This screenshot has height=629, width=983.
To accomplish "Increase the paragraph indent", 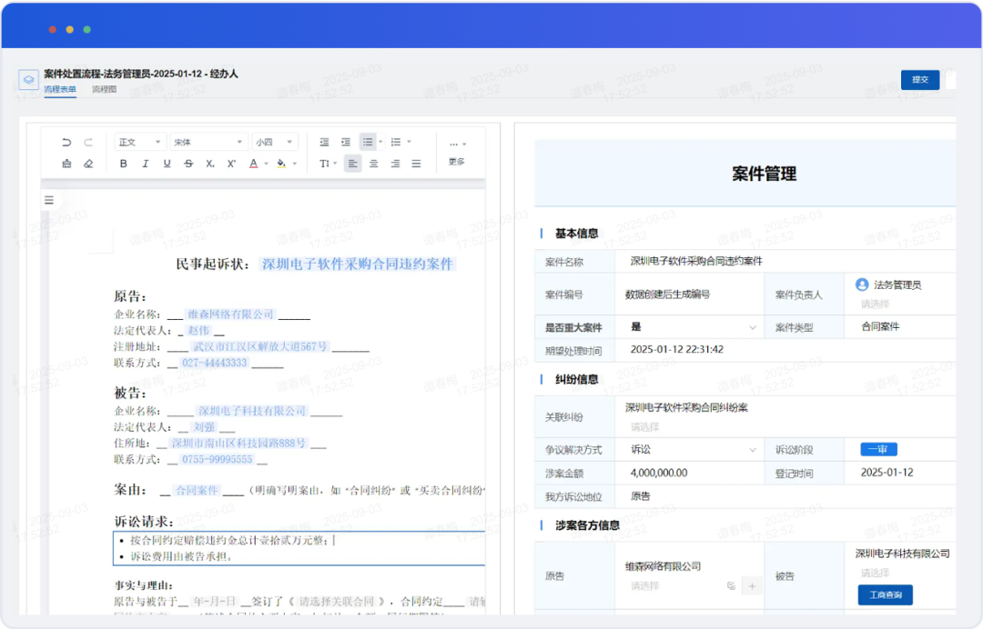I will 346,142.
